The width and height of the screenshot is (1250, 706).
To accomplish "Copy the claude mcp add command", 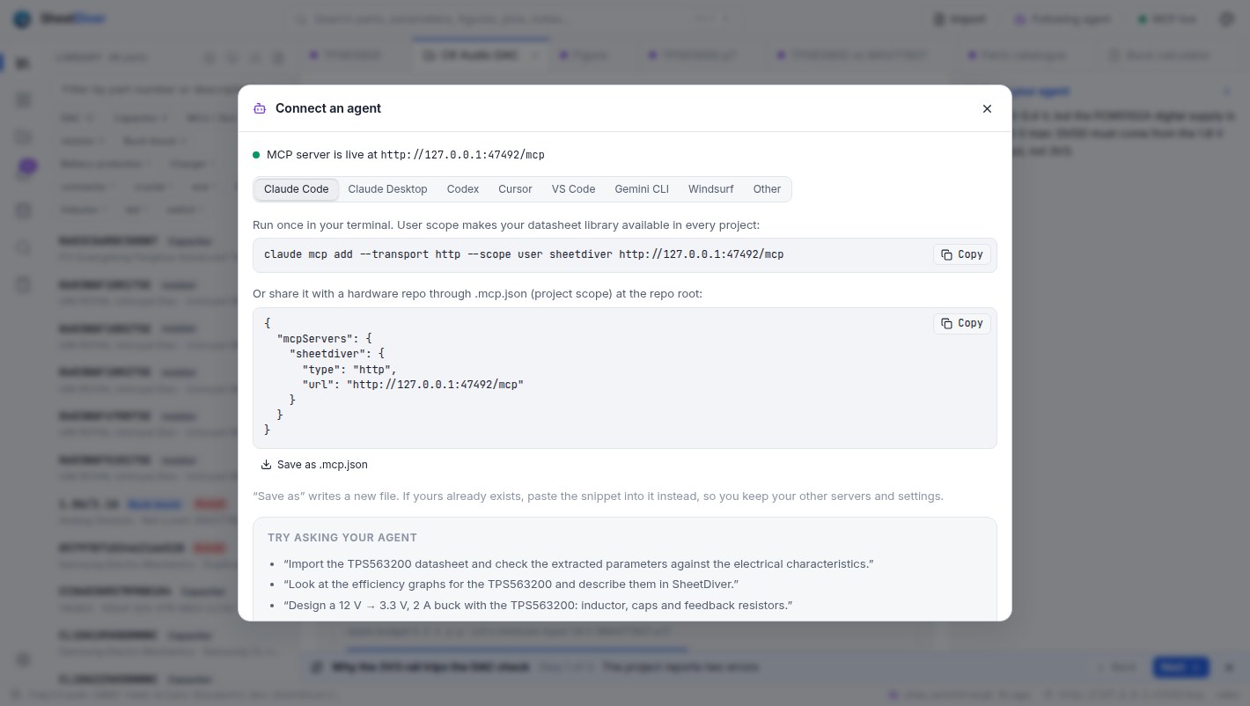I will point(962,254).
